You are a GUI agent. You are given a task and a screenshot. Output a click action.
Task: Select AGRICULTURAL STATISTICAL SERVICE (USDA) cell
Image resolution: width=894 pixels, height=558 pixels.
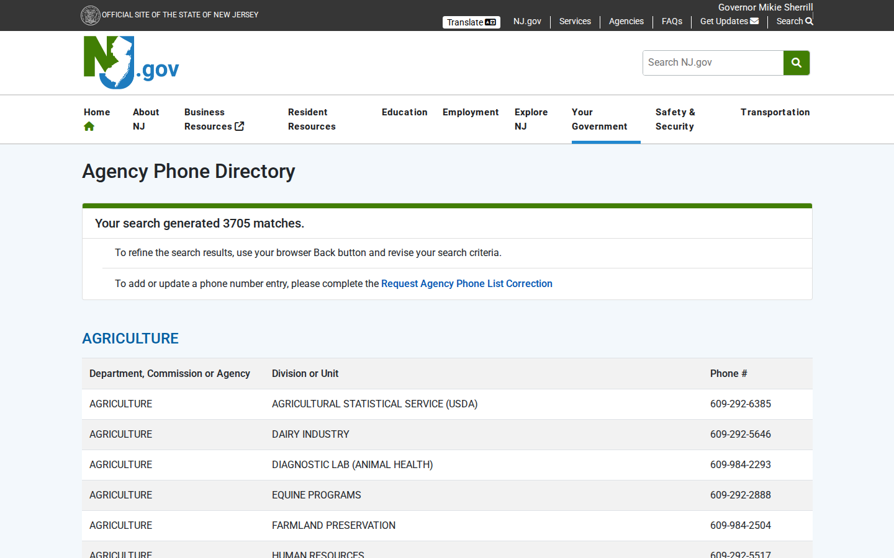(x=375, y=404)
